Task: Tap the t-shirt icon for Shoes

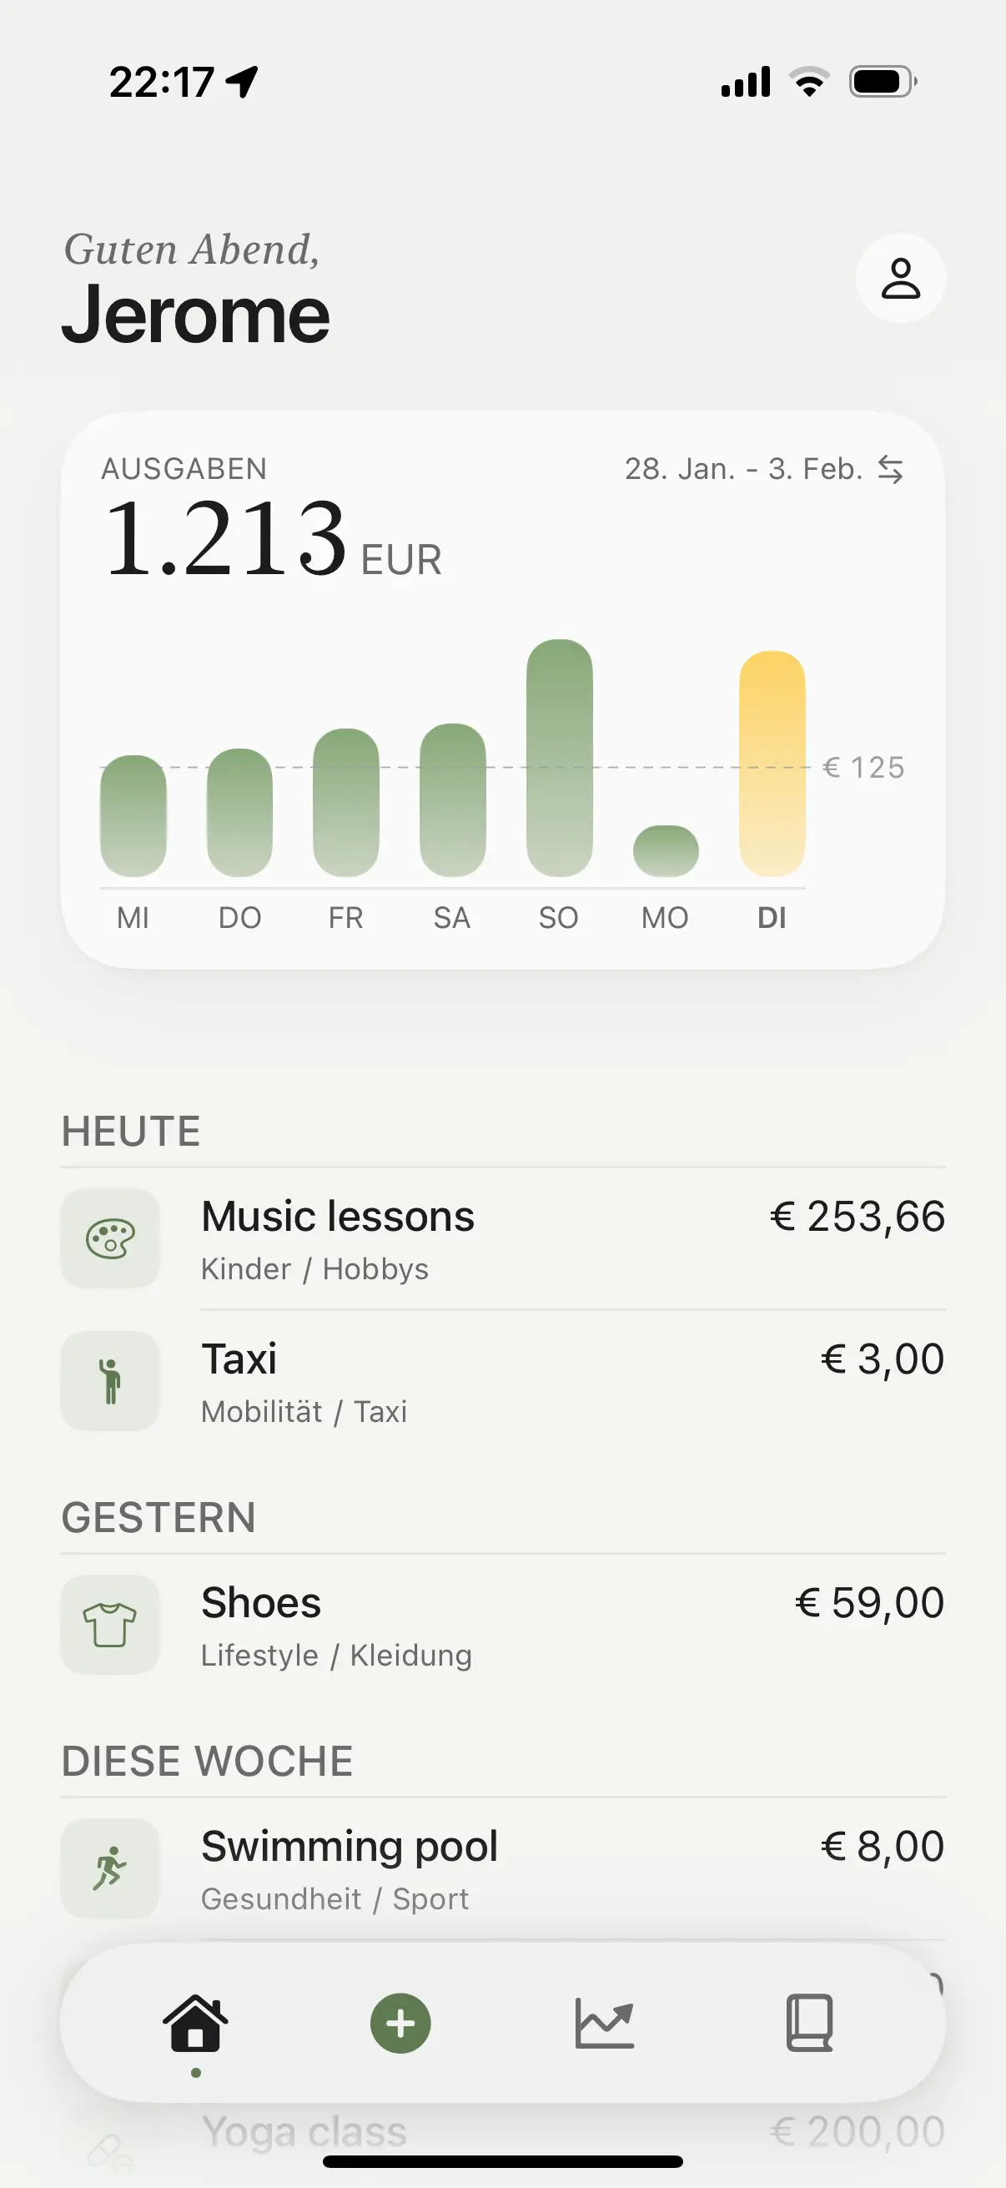Action: tap(110, 1625)
